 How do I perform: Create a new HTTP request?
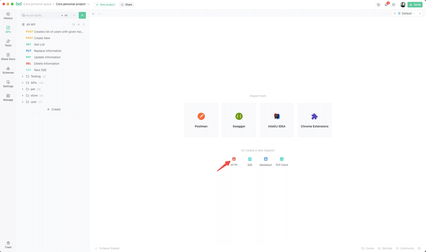234,161
